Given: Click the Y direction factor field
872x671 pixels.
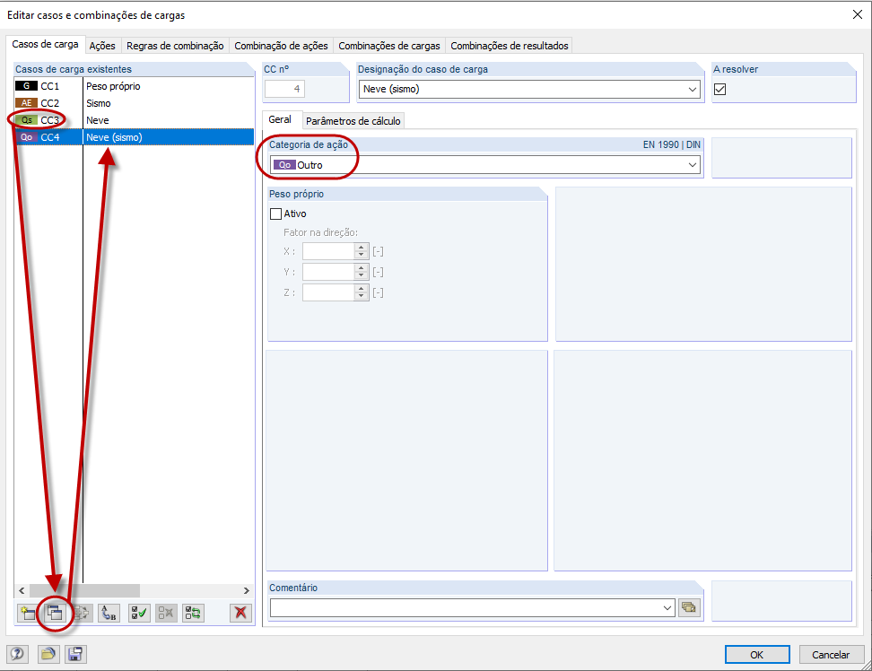Looking at the screenshot, I should [328, 272].
